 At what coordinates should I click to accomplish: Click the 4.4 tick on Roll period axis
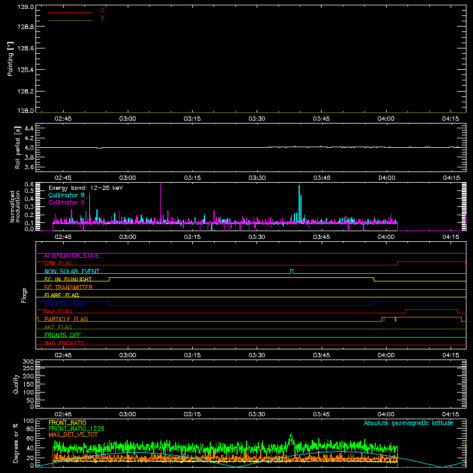pos(29,128)
